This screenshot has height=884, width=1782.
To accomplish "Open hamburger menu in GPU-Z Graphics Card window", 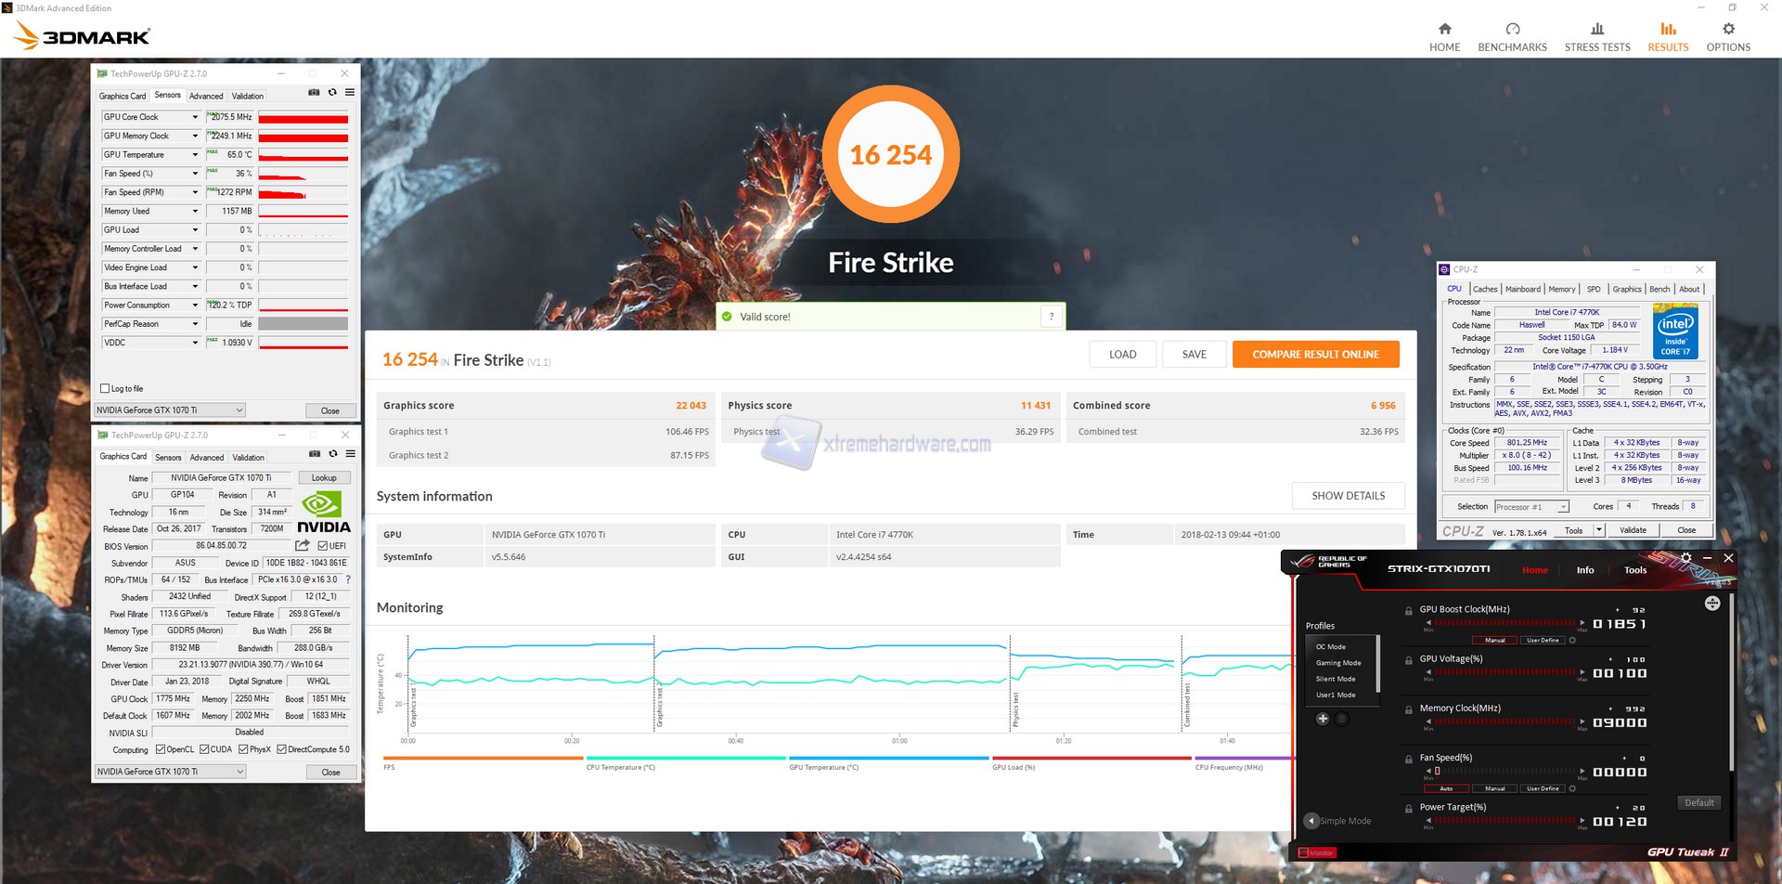I will pos(351,454).
